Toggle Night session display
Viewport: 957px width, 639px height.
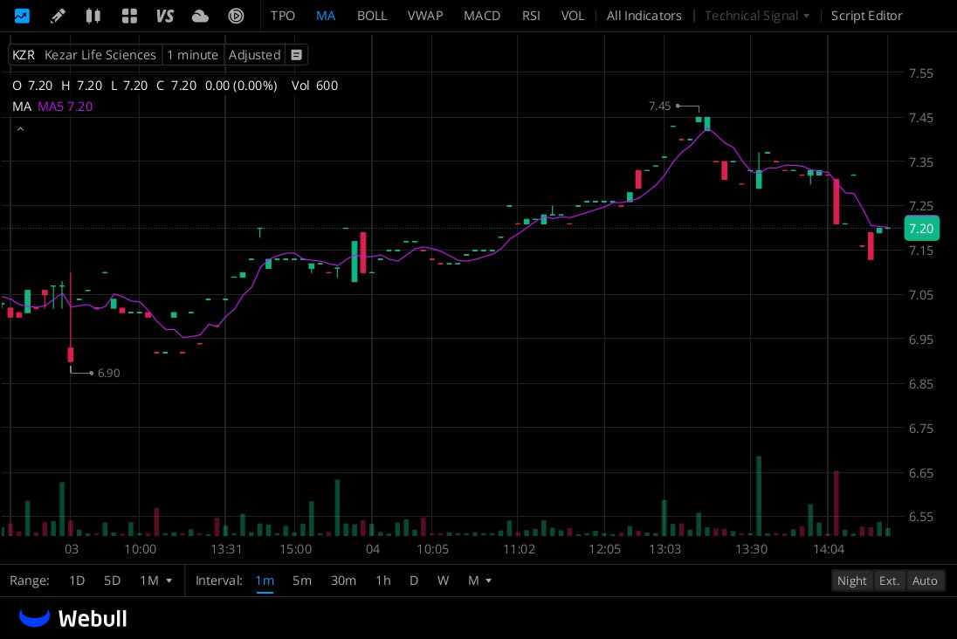click(851, 581)
